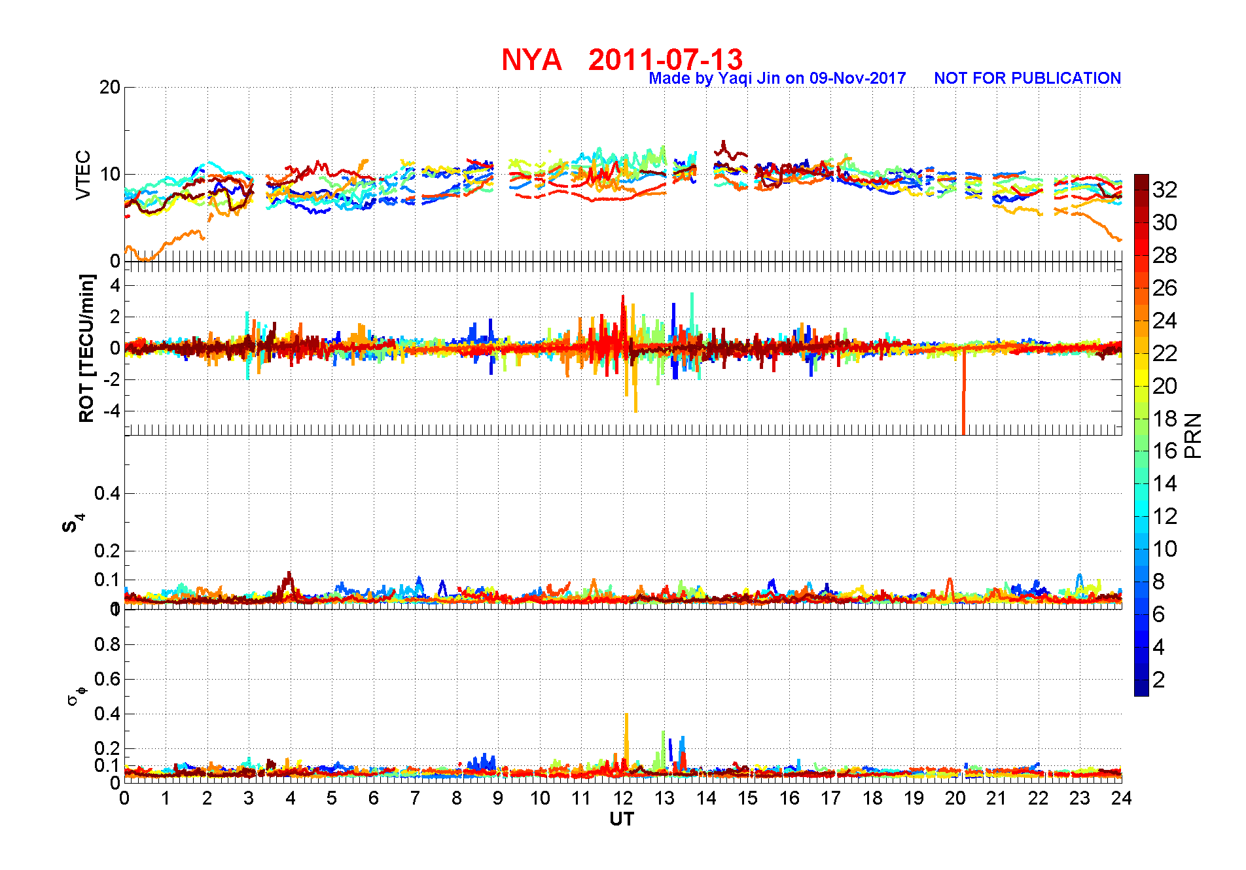Click the large negative ROT spike after 20 UT
The height and width of the screenshot is (870, 1246).
click(x=963, y=392)
